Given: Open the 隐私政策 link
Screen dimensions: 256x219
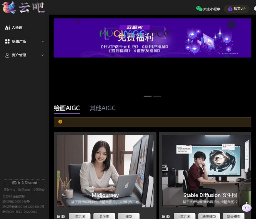Looking at the screenshot, I should point(24,190).
